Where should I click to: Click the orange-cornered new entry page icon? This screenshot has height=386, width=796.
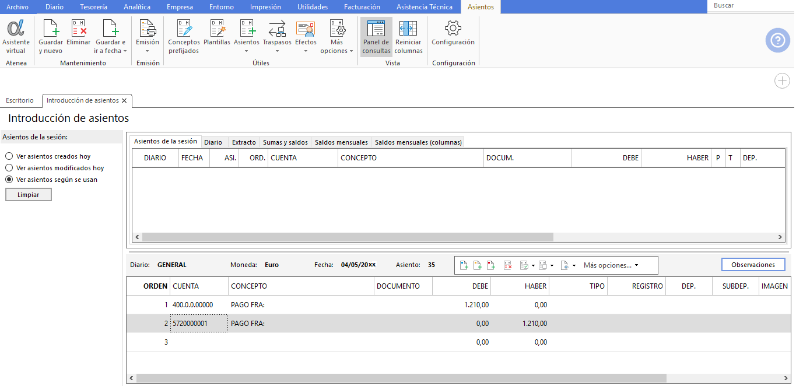tap(477, 265)
